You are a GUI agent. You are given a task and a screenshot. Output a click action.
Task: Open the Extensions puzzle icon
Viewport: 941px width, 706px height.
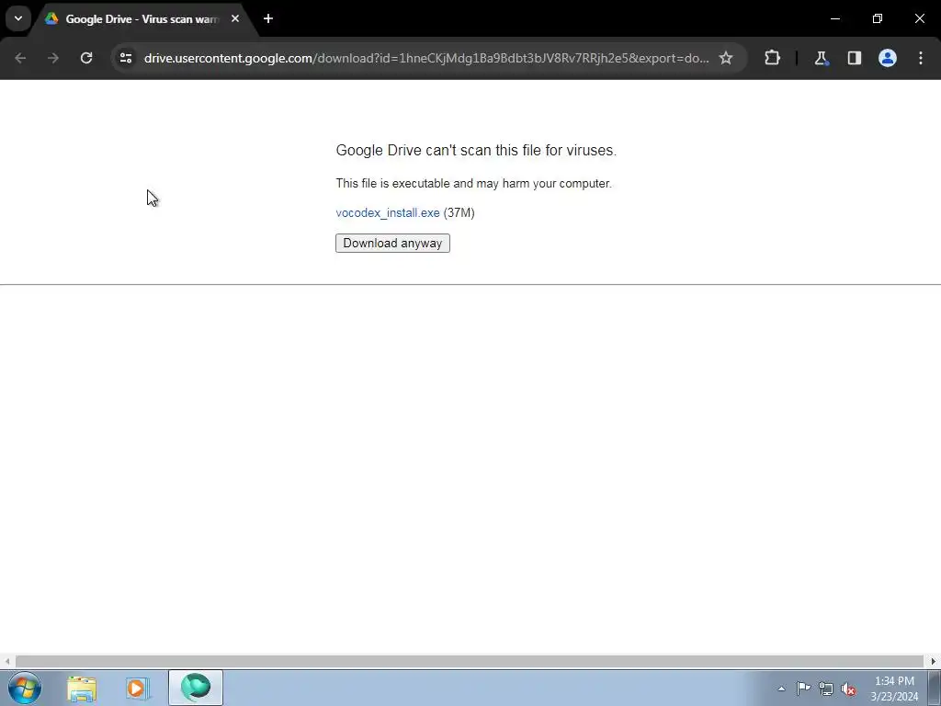[772, 58]
